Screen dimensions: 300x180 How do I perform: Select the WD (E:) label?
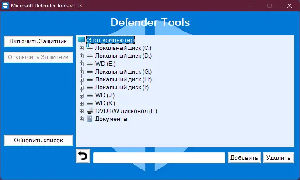tap(105, 64)
